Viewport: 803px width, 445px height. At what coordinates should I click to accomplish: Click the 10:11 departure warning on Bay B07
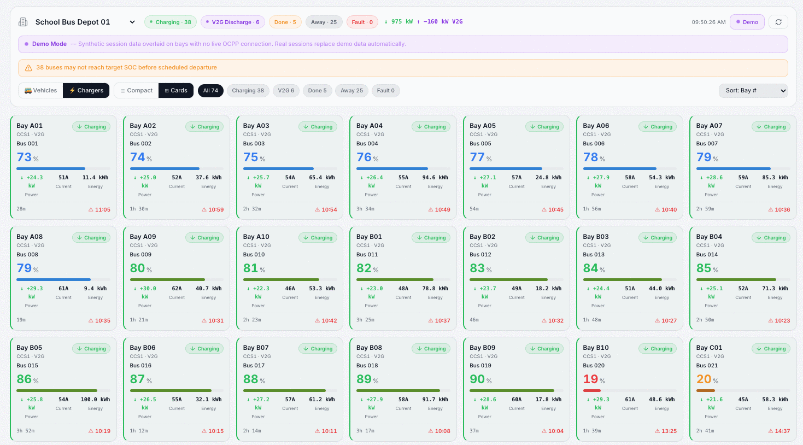pos(326,431)
